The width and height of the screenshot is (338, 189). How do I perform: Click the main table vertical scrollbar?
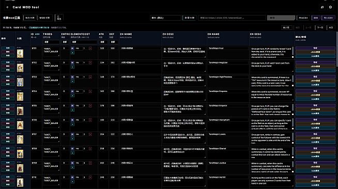(x=337, y=50)
